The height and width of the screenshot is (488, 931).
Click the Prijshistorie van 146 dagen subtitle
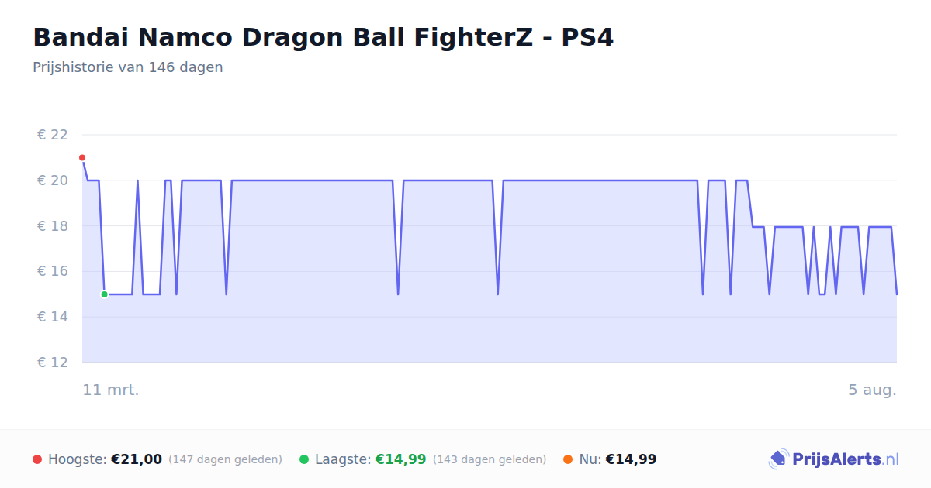pos(128,67)
